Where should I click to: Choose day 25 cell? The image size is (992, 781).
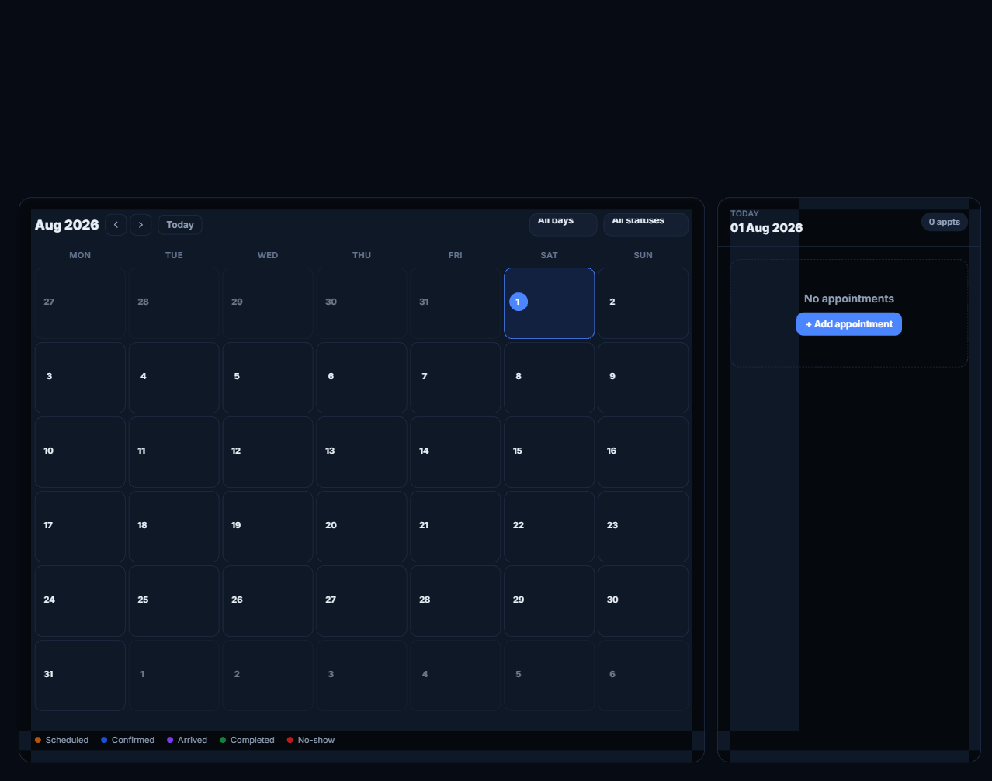[x=174, y=601]
